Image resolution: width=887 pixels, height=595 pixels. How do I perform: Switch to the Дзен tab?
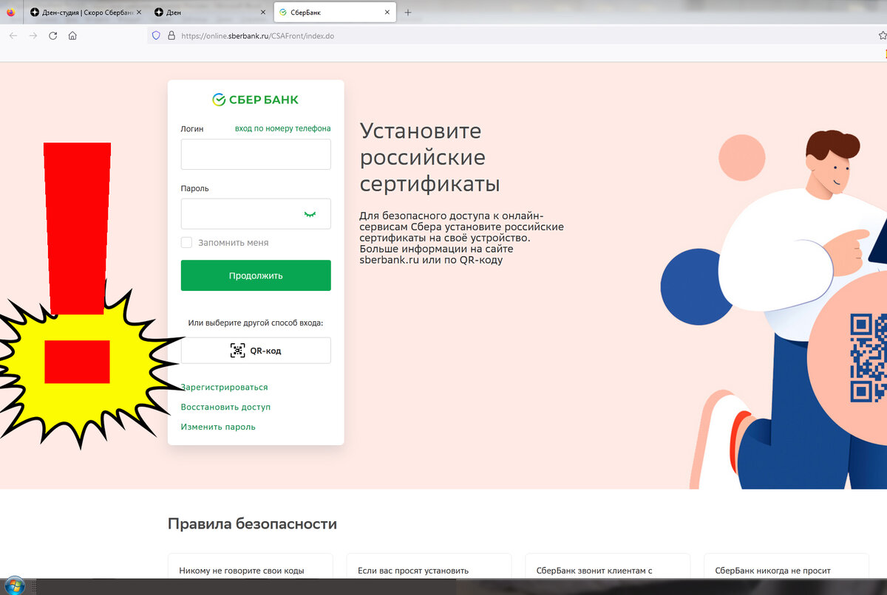[x=210, y=13]
